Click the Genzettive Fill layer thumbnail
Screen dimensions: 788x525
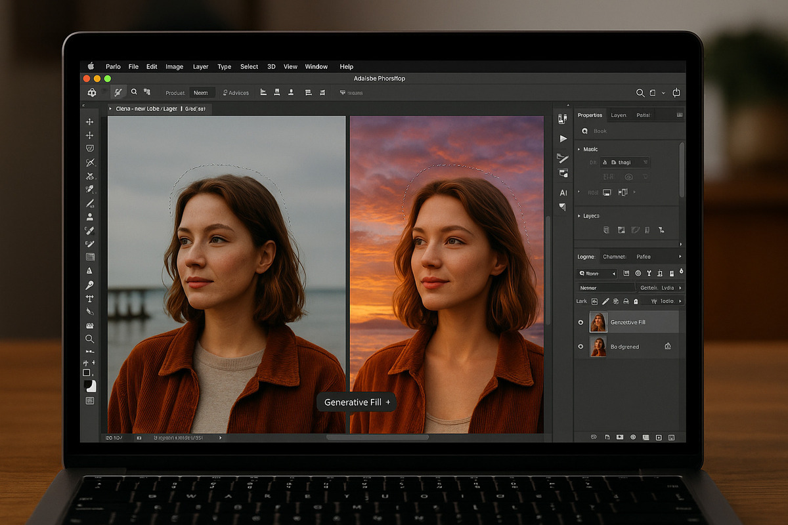(x=598, y=322)
